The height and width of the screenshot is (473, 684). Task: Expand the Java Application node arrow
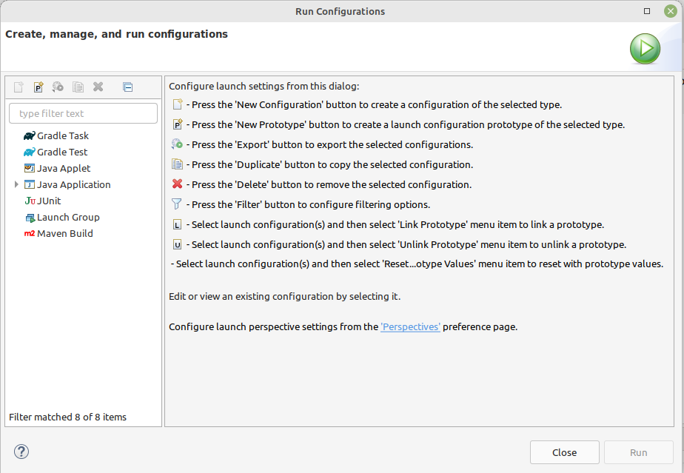16,184
